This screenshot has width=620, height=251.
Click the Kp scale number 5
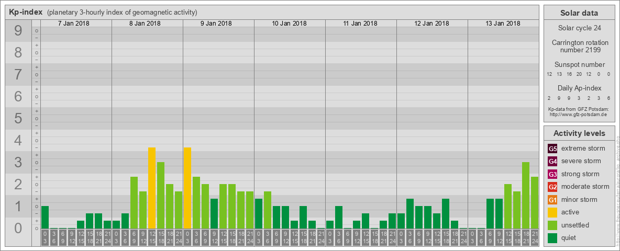pyautogui.click(x=18, y=118)
